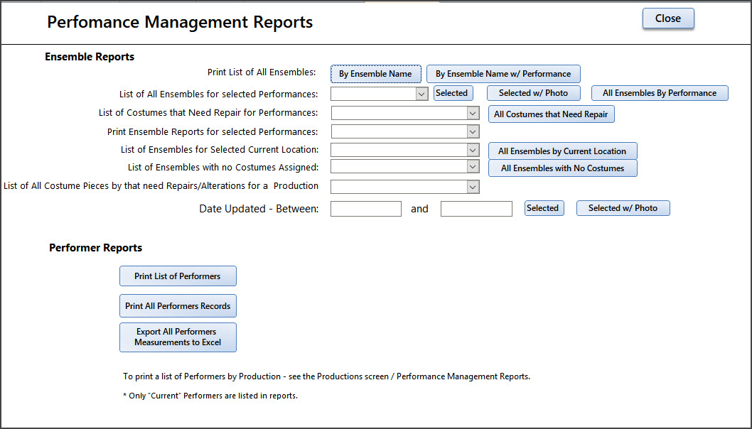Focus the Date Updated start date field
This screenshot has width=752, height=429.
point(366,209)
